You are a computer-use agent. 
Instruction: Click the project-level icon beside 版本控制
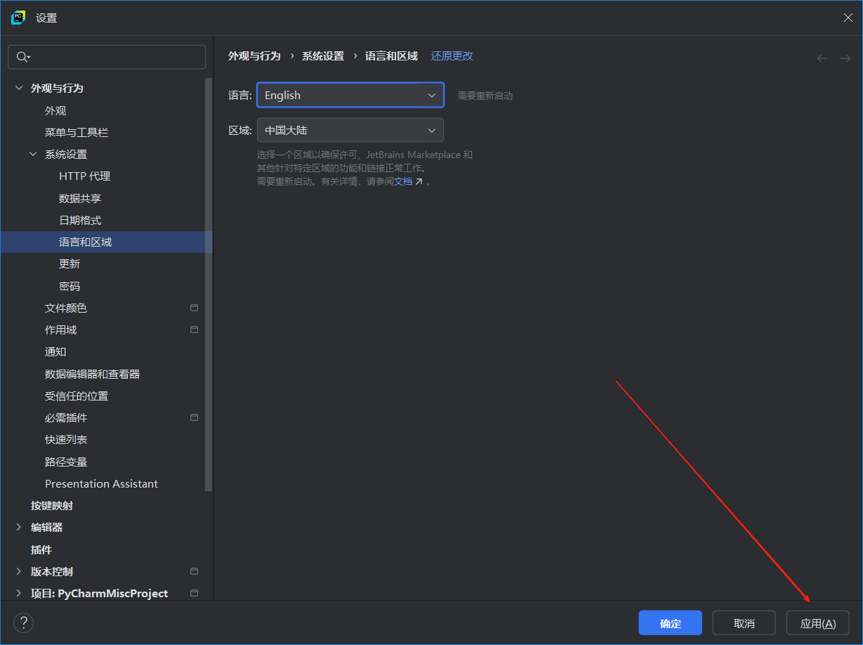tap(195, 571)
